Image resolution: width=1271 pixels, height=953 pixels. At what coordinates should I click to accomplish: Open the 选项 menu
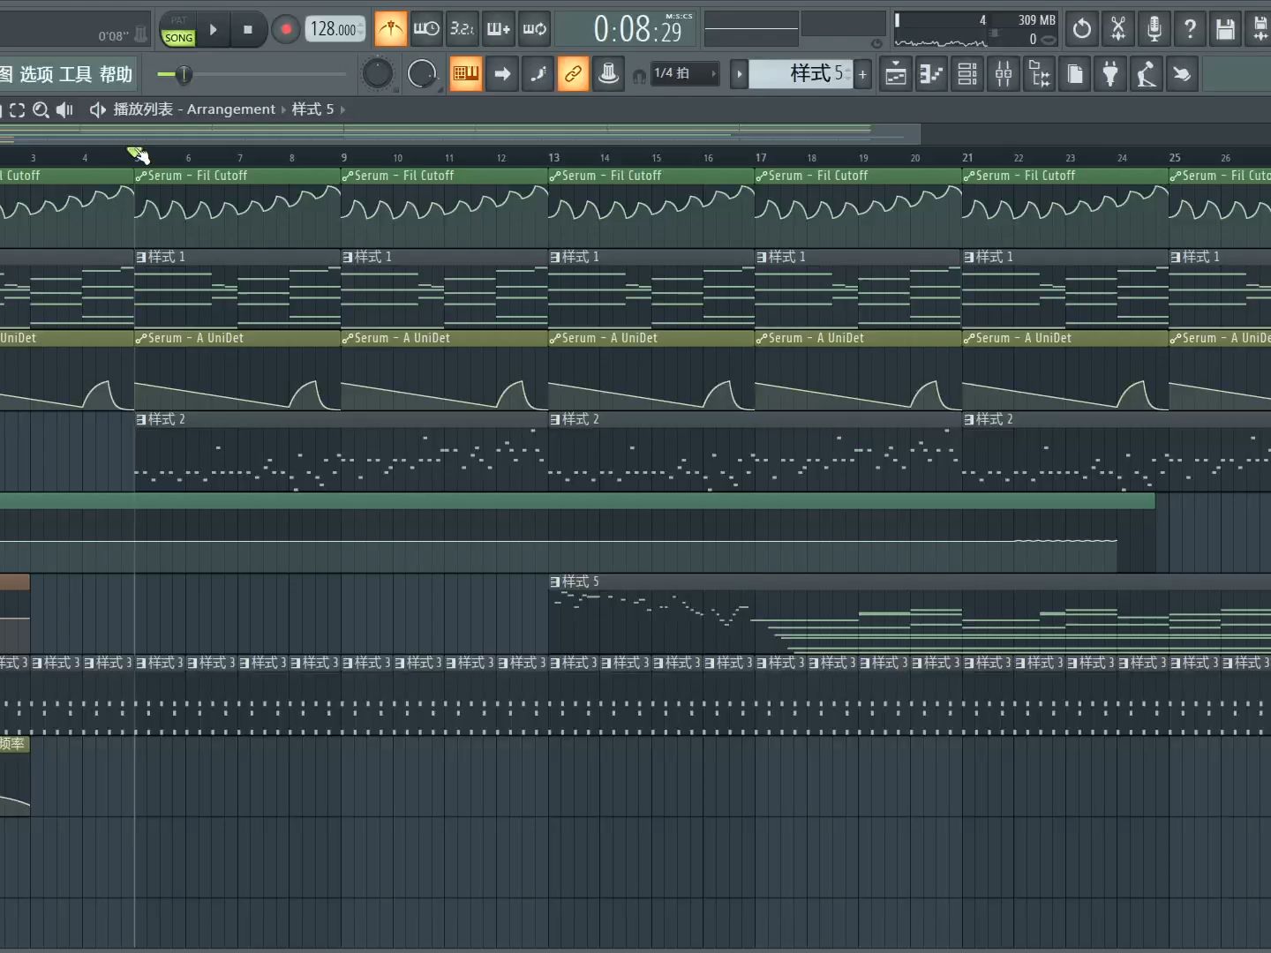pos(36,74)
